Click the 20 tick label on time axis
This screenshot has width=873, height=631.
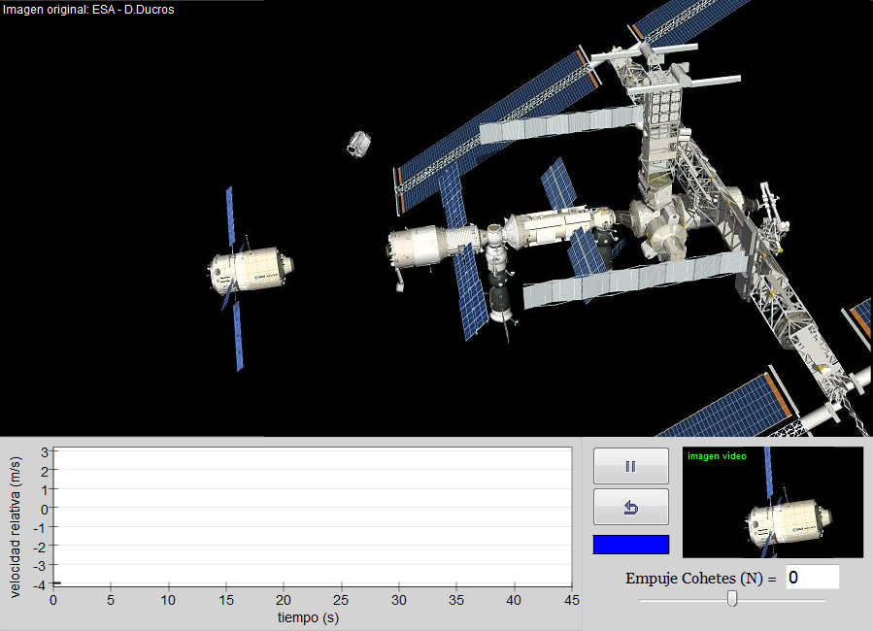[x=284, y=600]
